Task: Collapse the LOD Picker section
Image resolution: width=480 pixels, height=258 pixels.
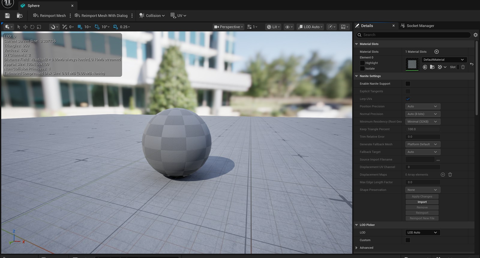Action: tap(356, 225)
